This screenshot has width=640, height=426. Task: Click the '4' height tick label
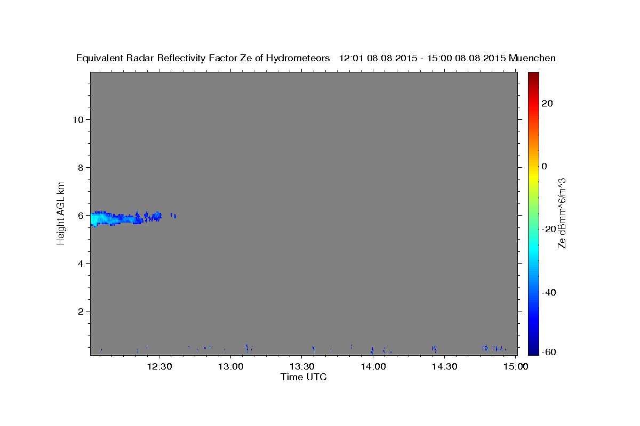(79, 263)
